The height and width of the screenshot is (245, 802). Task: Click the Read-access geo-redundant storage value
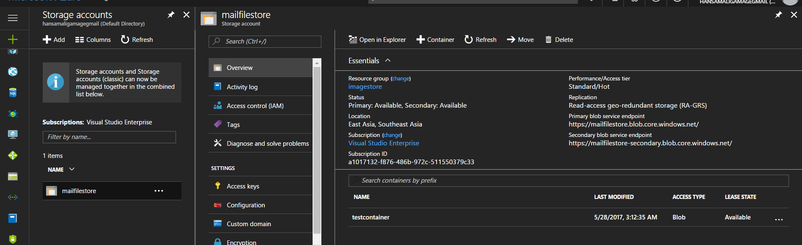click(x=638, y=106)
